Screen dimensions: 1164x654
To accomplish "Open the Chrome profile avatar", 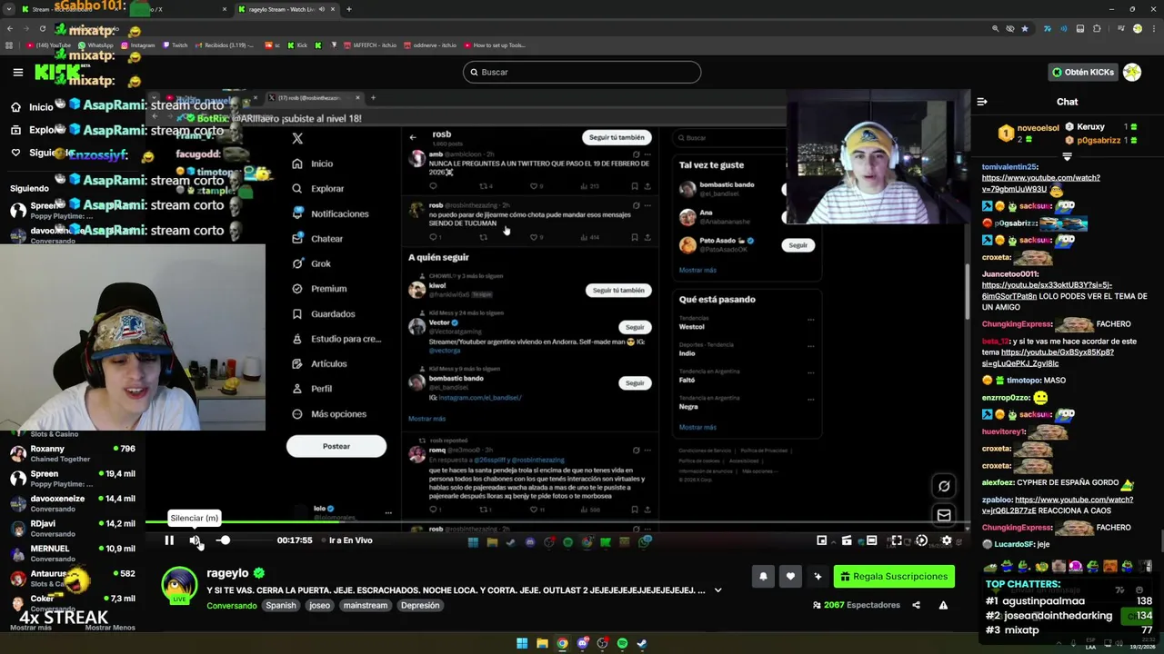I will pyautogui.click(x=1137, y=28).
